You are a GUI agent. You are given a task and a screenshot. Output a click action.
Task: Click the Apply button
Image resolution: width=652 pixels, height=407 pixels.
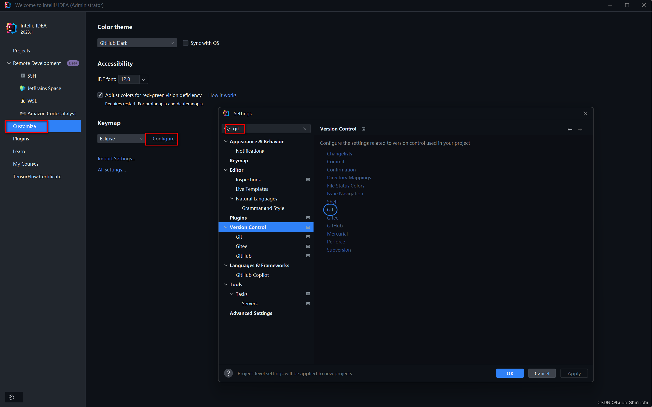(x=574, y=373)
